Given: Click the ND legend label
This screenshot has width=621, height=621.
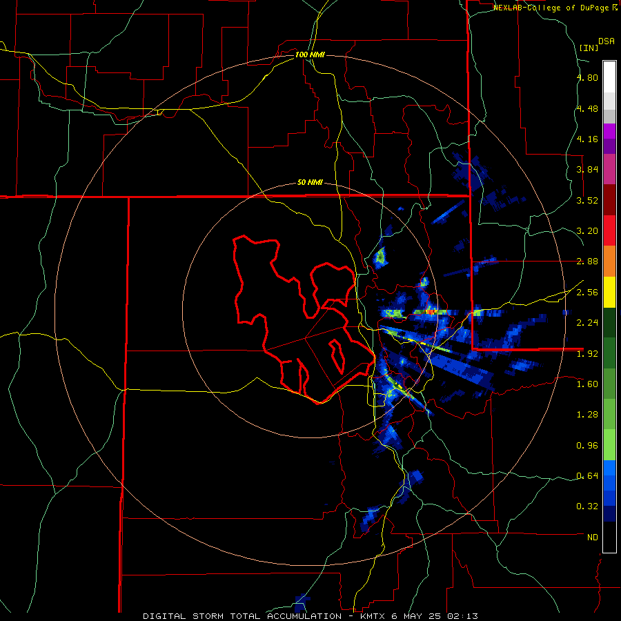Looking at the screenshot, I should tap(593, 538).
